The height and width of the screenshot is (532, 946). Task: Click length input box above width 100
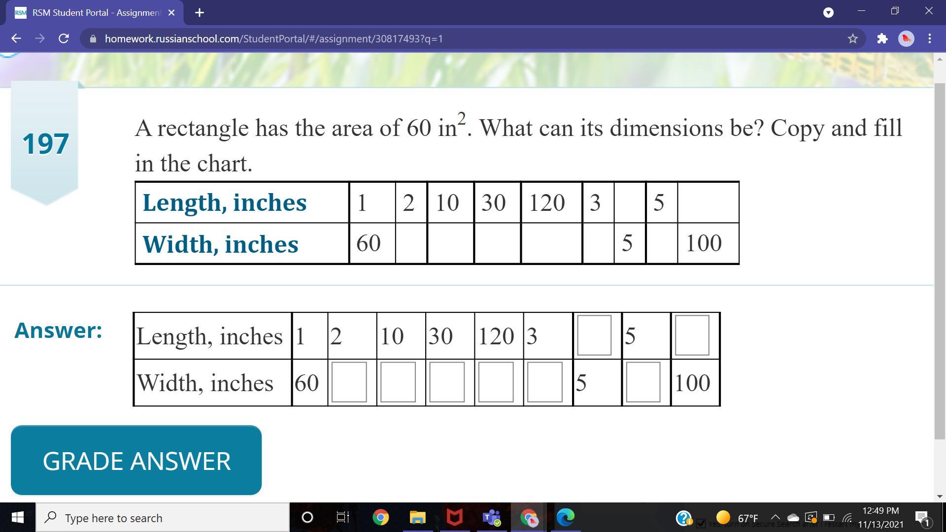[692, 335]
